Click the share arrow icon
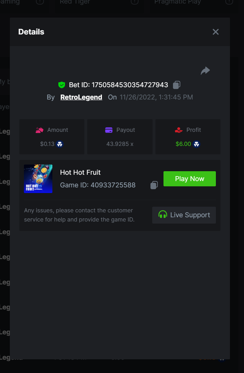The height and width of the screenshot is (373, 244). click(x=205, y=71)
